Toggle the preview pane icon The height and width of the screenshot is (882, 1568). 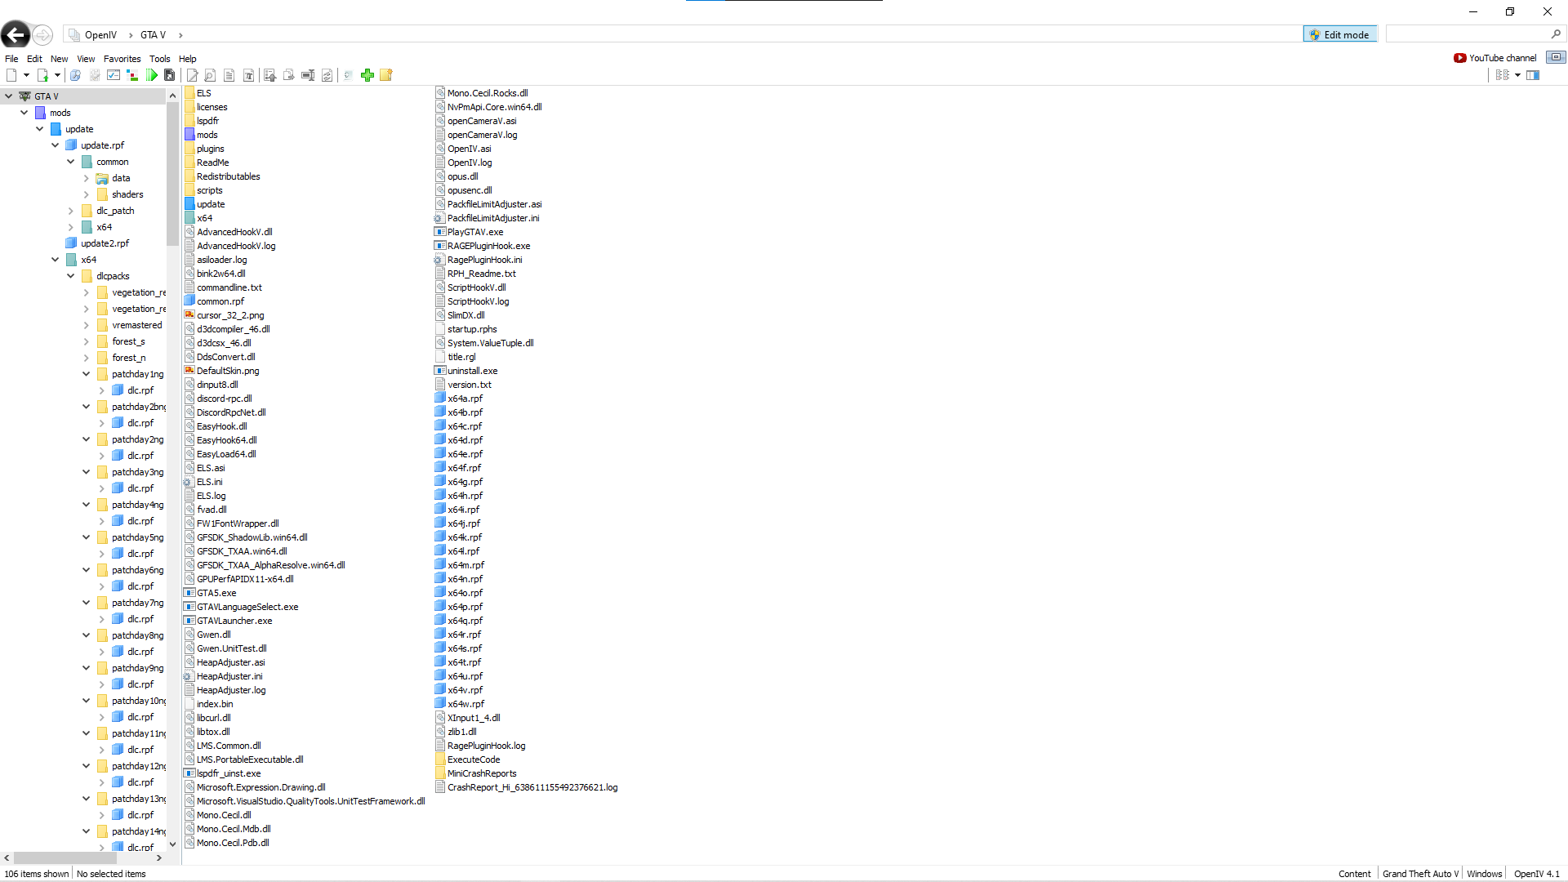[x=1533, y=75]
